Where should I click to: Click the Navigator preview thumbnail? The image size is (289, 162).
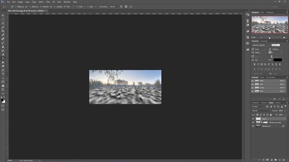pyautogui.click(x=270, y=25)
